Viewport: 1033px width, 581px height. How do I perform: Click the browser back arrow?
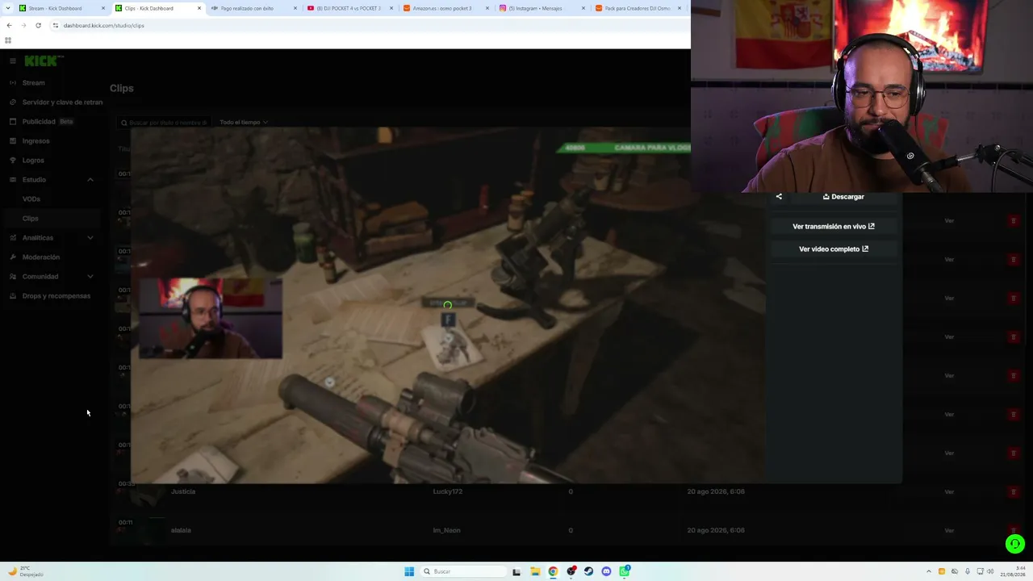[9, 26]
